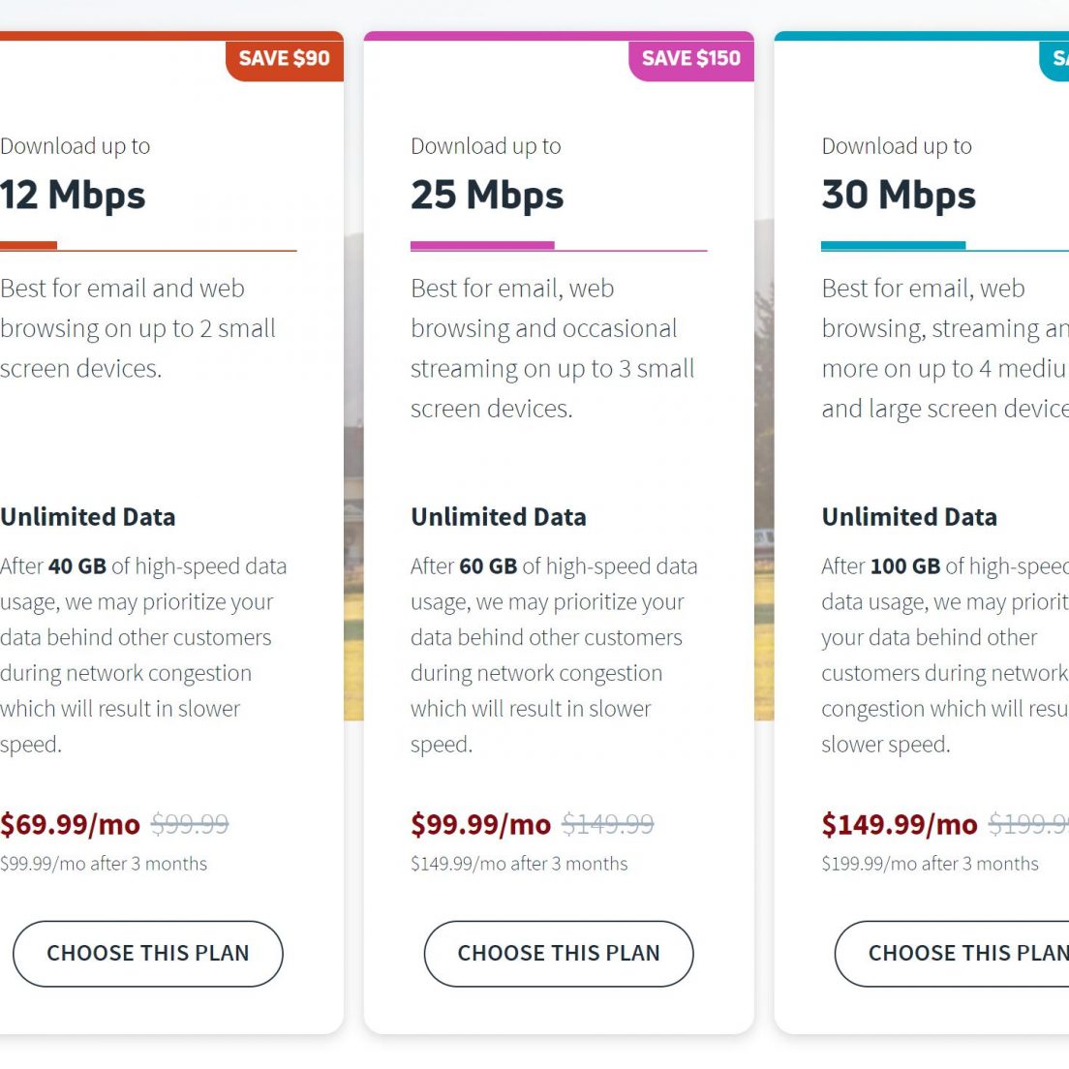
Task: Click the orange bar under 12 Mbps
Action: (29, 245)
